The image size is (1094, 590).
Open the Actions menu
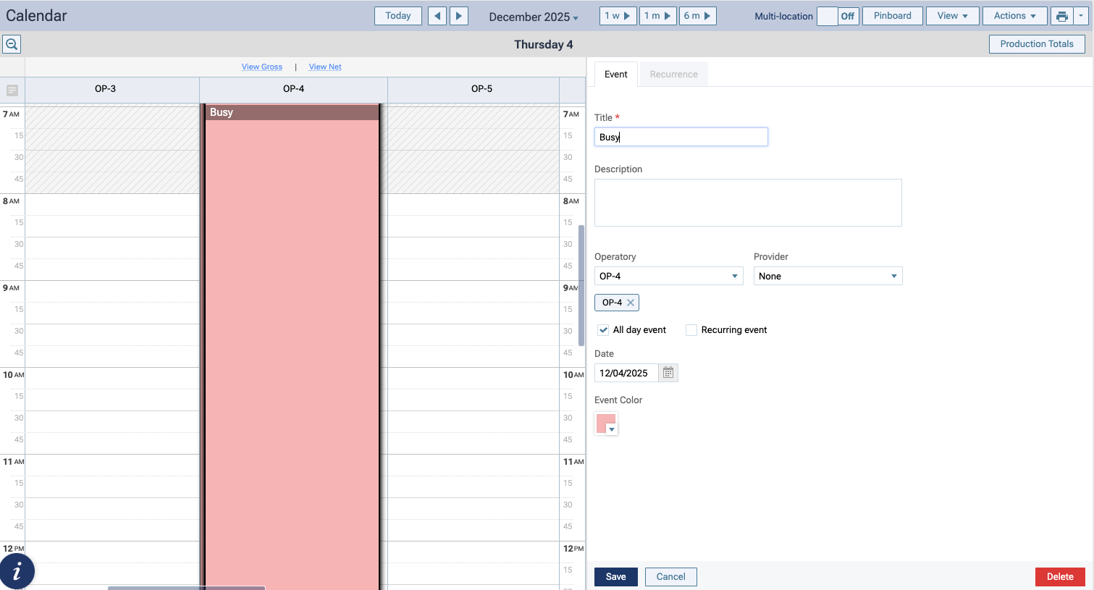point(1014,16)
